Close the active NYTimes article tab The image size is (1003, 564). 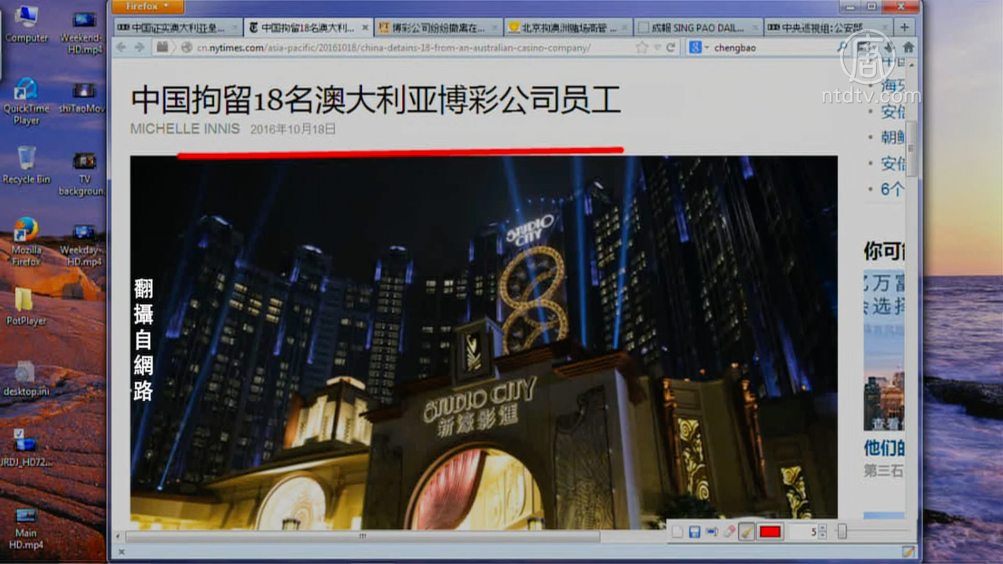(365, 28)
